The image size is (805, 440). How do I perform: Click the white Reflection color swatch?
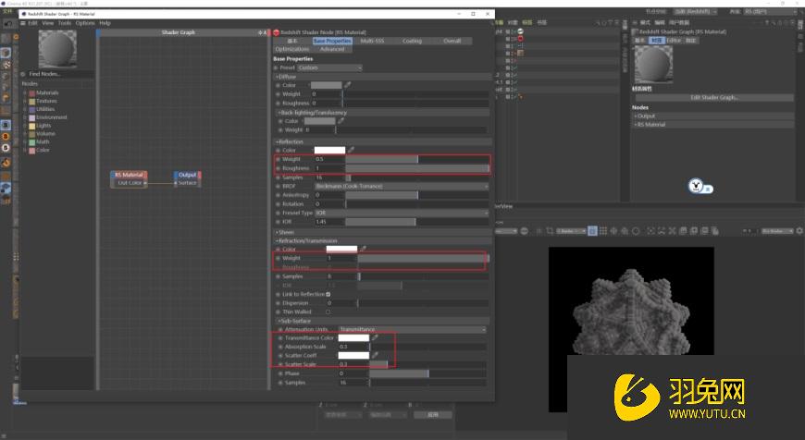click(329, 150)
